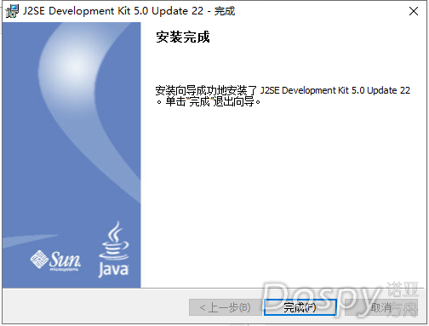Click the 安装完成 heading text
The height and width of the screenshot is (326, 429).
(x=183, y=37)
